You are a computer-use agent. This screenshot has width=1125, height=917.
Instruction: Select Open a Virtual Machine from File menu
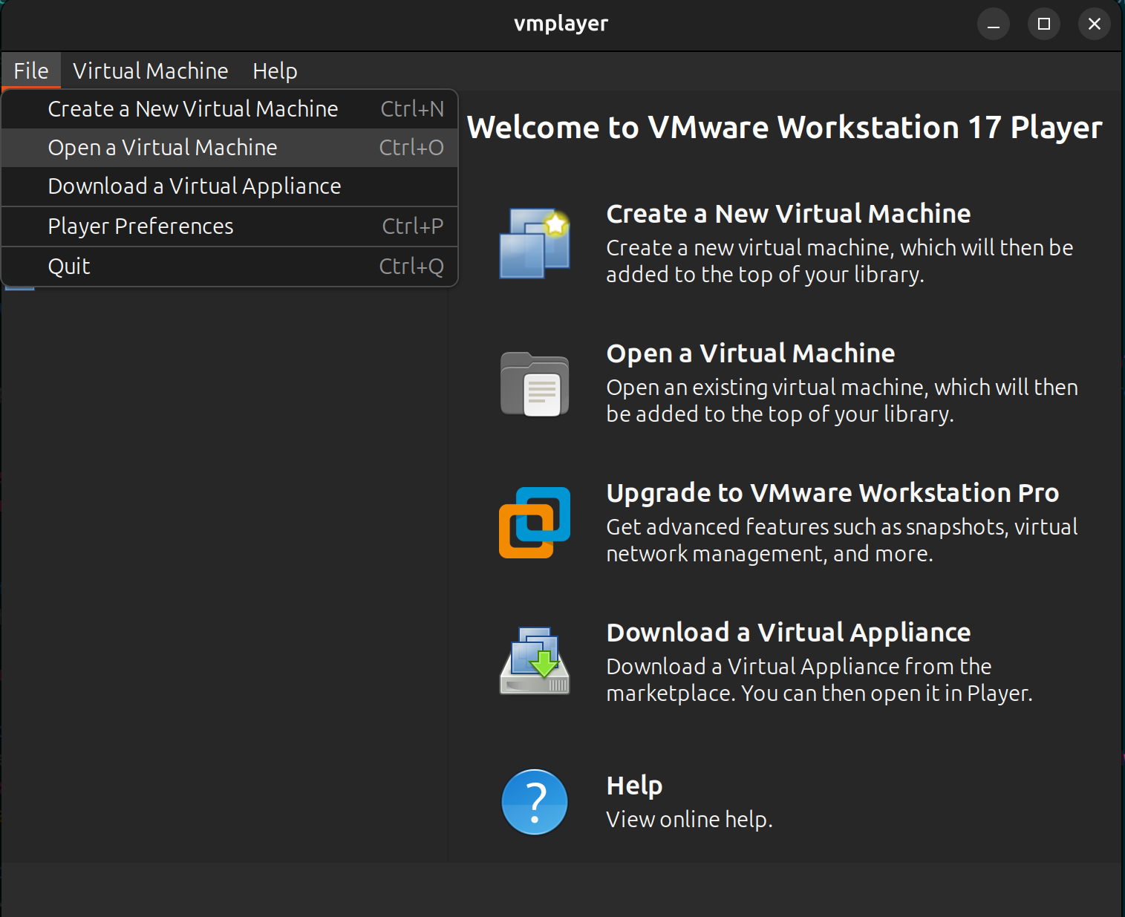click(x=163, y=148)
